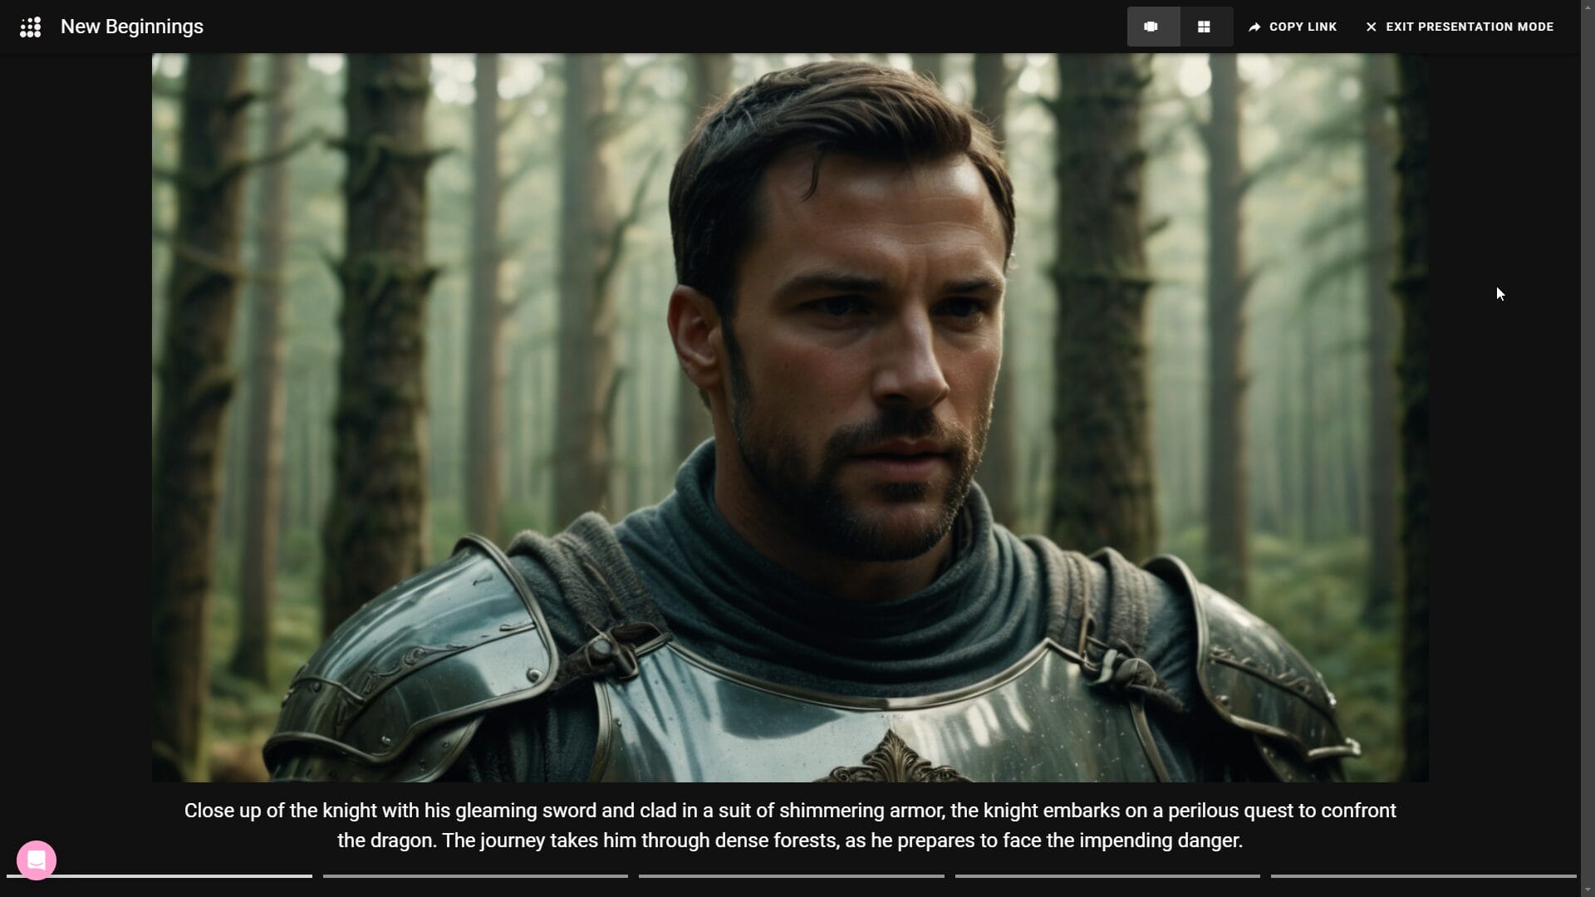The width and height of the screenshot is (1595, 897).
Task: Click the scrollbar down arrow
Action: click(x=1588, y=890)
